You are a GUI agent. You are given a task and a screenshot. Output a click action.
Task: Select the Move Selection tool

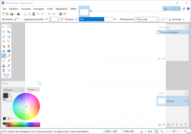click(x=9, y=36)
